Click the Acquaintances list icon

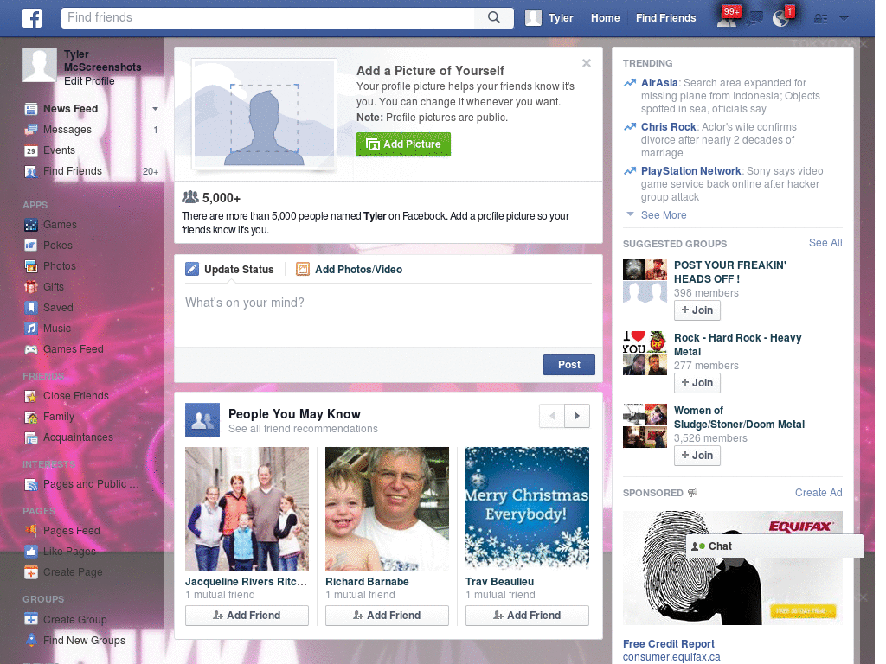tap(31, 437)
